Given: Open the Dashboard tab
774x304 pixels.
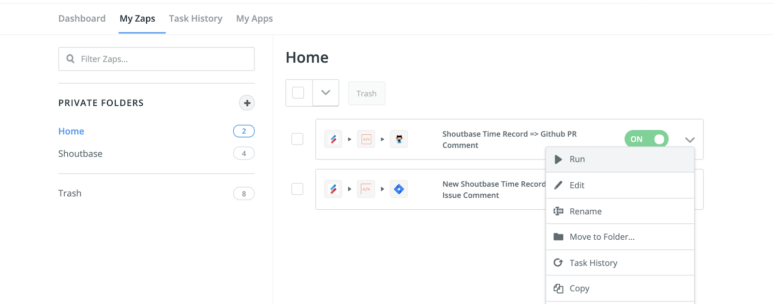Looking at the screenshot, I should click(82, 18).
